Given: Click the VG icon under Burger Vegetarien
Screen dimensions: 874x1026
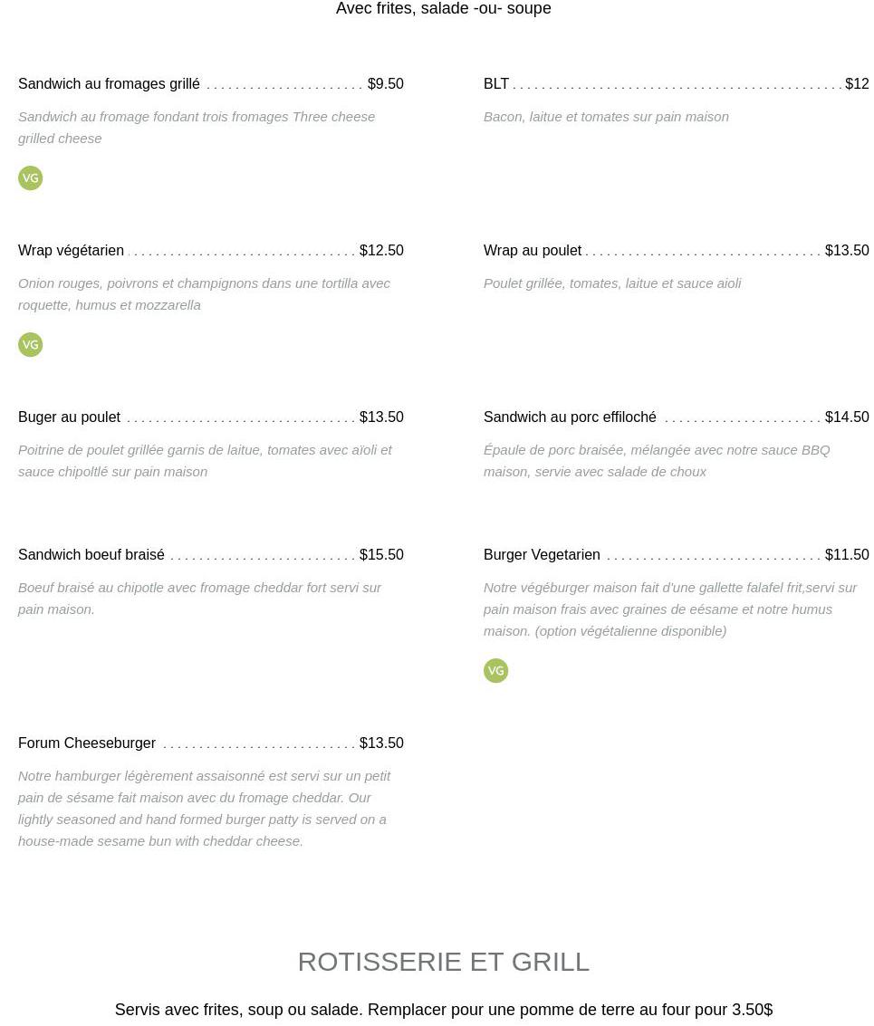Looking at the screenshot, I should pyautogui.click(x=496, y=671).
